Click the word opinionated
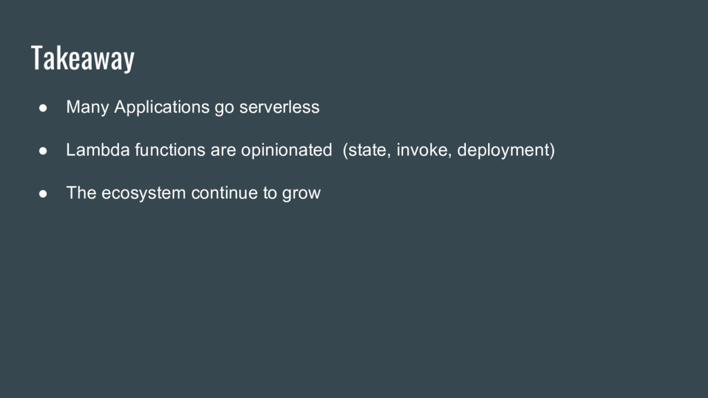Screen dimensions: 708x398 286,150
